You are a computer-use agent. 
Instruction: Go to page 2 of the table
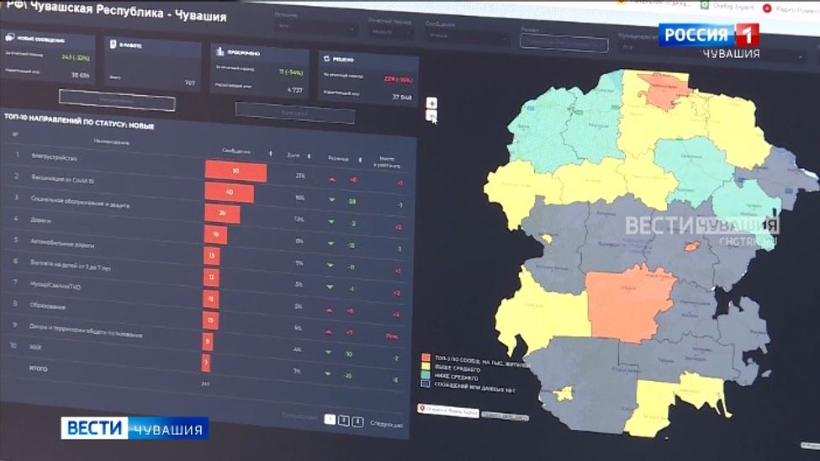(343, 421)
